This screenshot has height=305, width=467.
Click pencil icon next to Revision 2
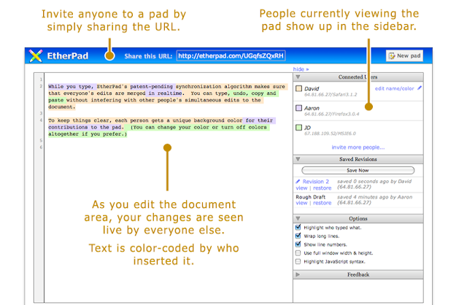click(x=298, y=181)
